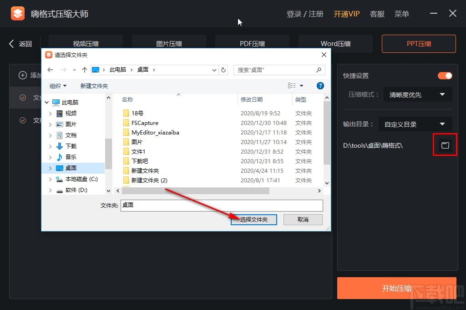Image resolution: width=466 pixels, height=310 pixels.
Task: Expand 本地磁盘 (C:) tree node
Action: 50,179
